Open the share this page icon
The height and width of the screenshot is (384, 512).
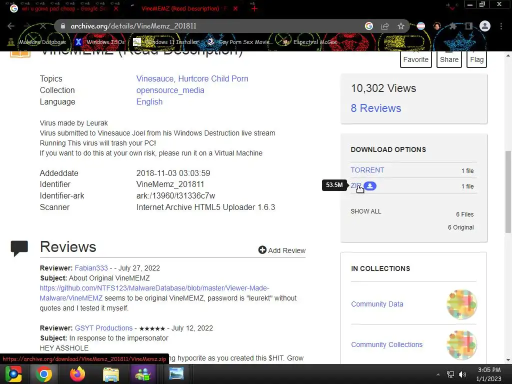385,26
